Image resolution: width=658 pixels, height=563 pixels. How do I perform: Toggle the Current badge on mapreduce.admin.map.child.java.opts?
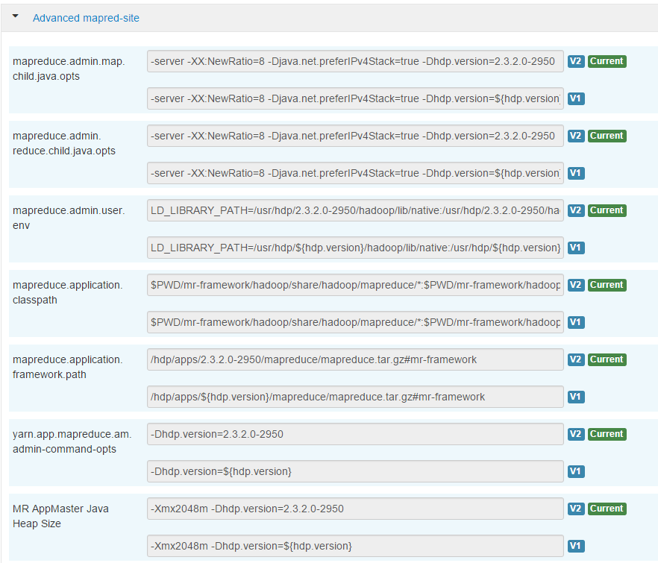pyautogui.click(x=607, y=61)
